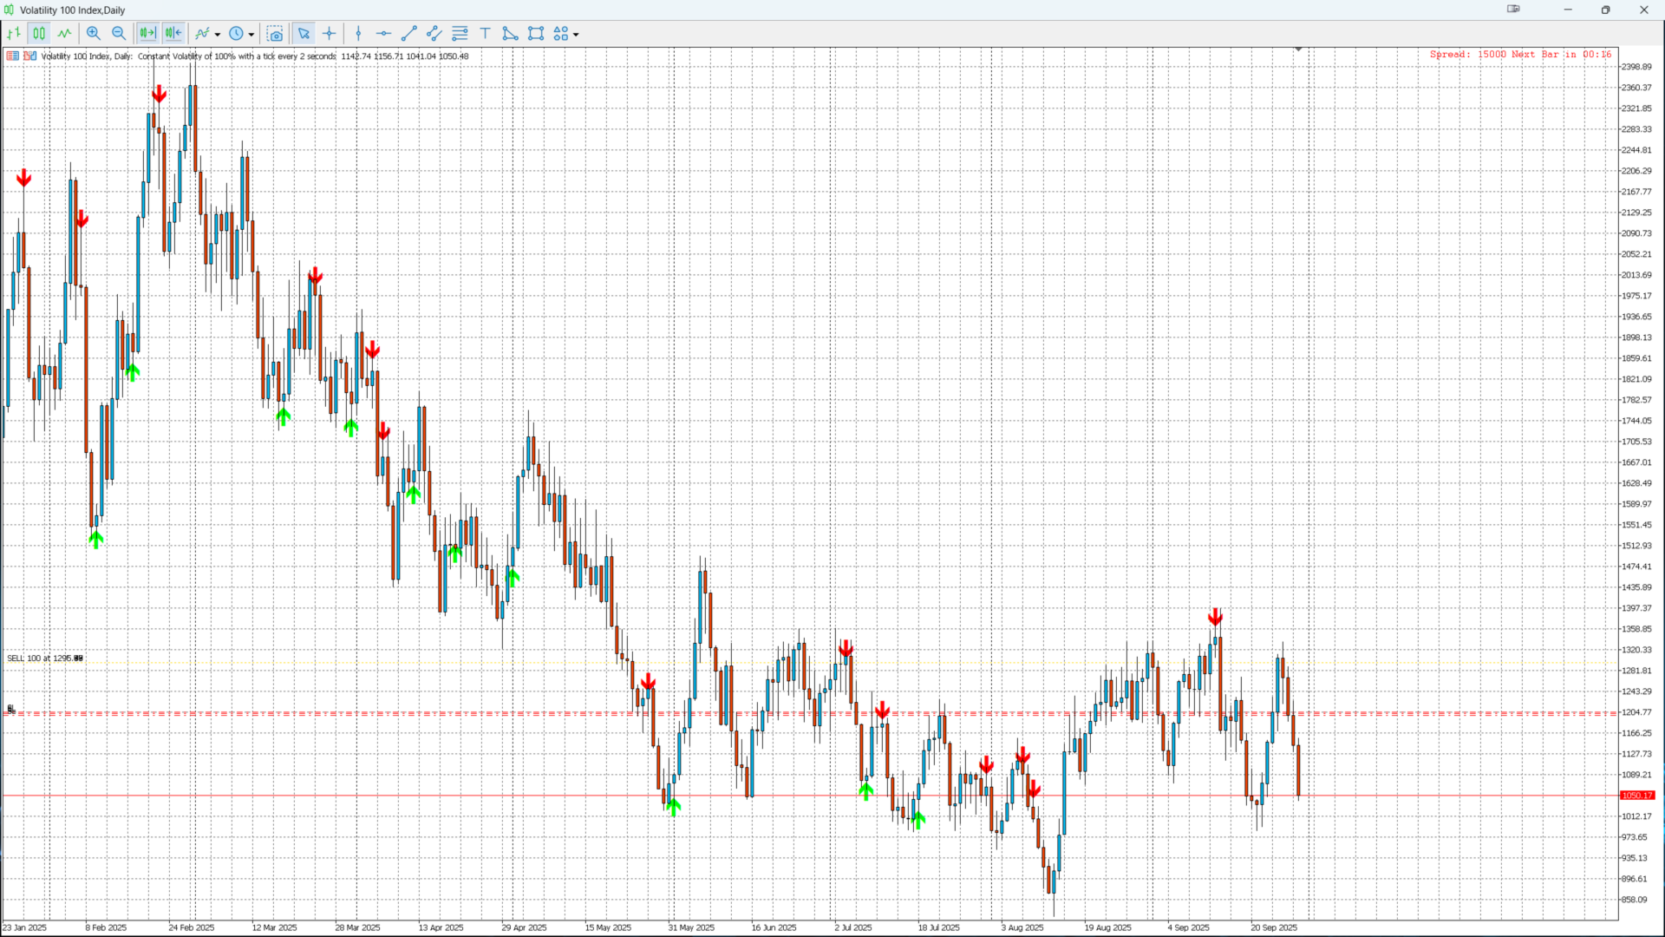Toggle chart shift from right edge
This screenshot has height=937, width=1665.
pos(173,34)
